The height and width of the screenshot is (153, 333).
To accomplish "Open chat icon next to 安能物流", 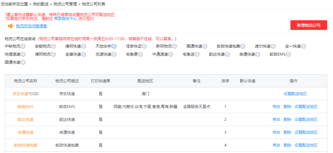I will pos(53,46).
